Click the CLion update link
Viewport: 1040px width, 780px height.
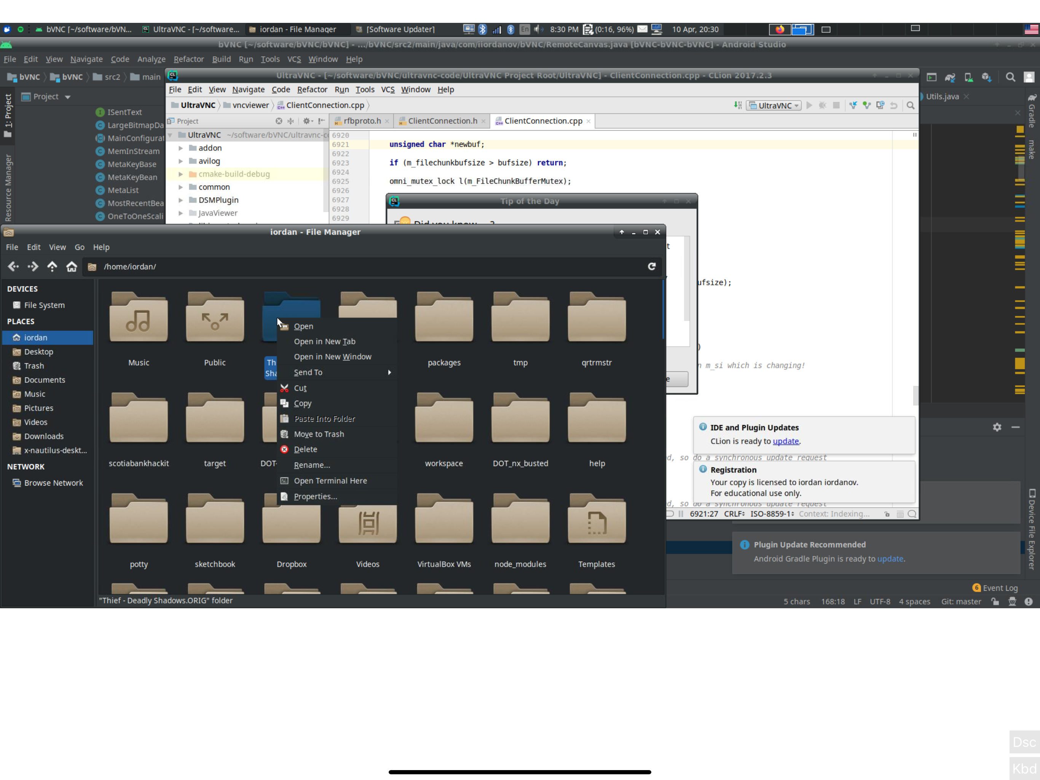(x=785, y=441)
